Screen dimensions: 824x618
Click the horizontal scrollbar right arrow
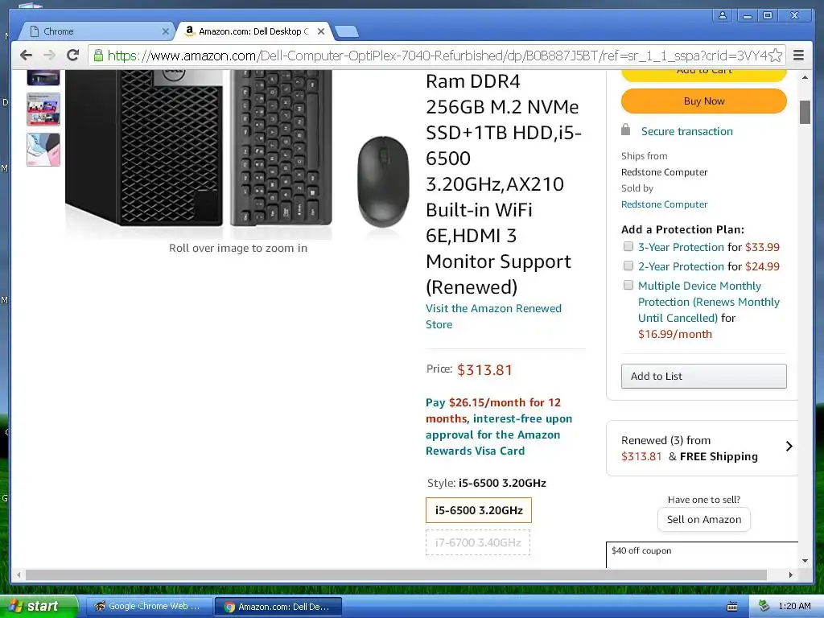(790, 575)
